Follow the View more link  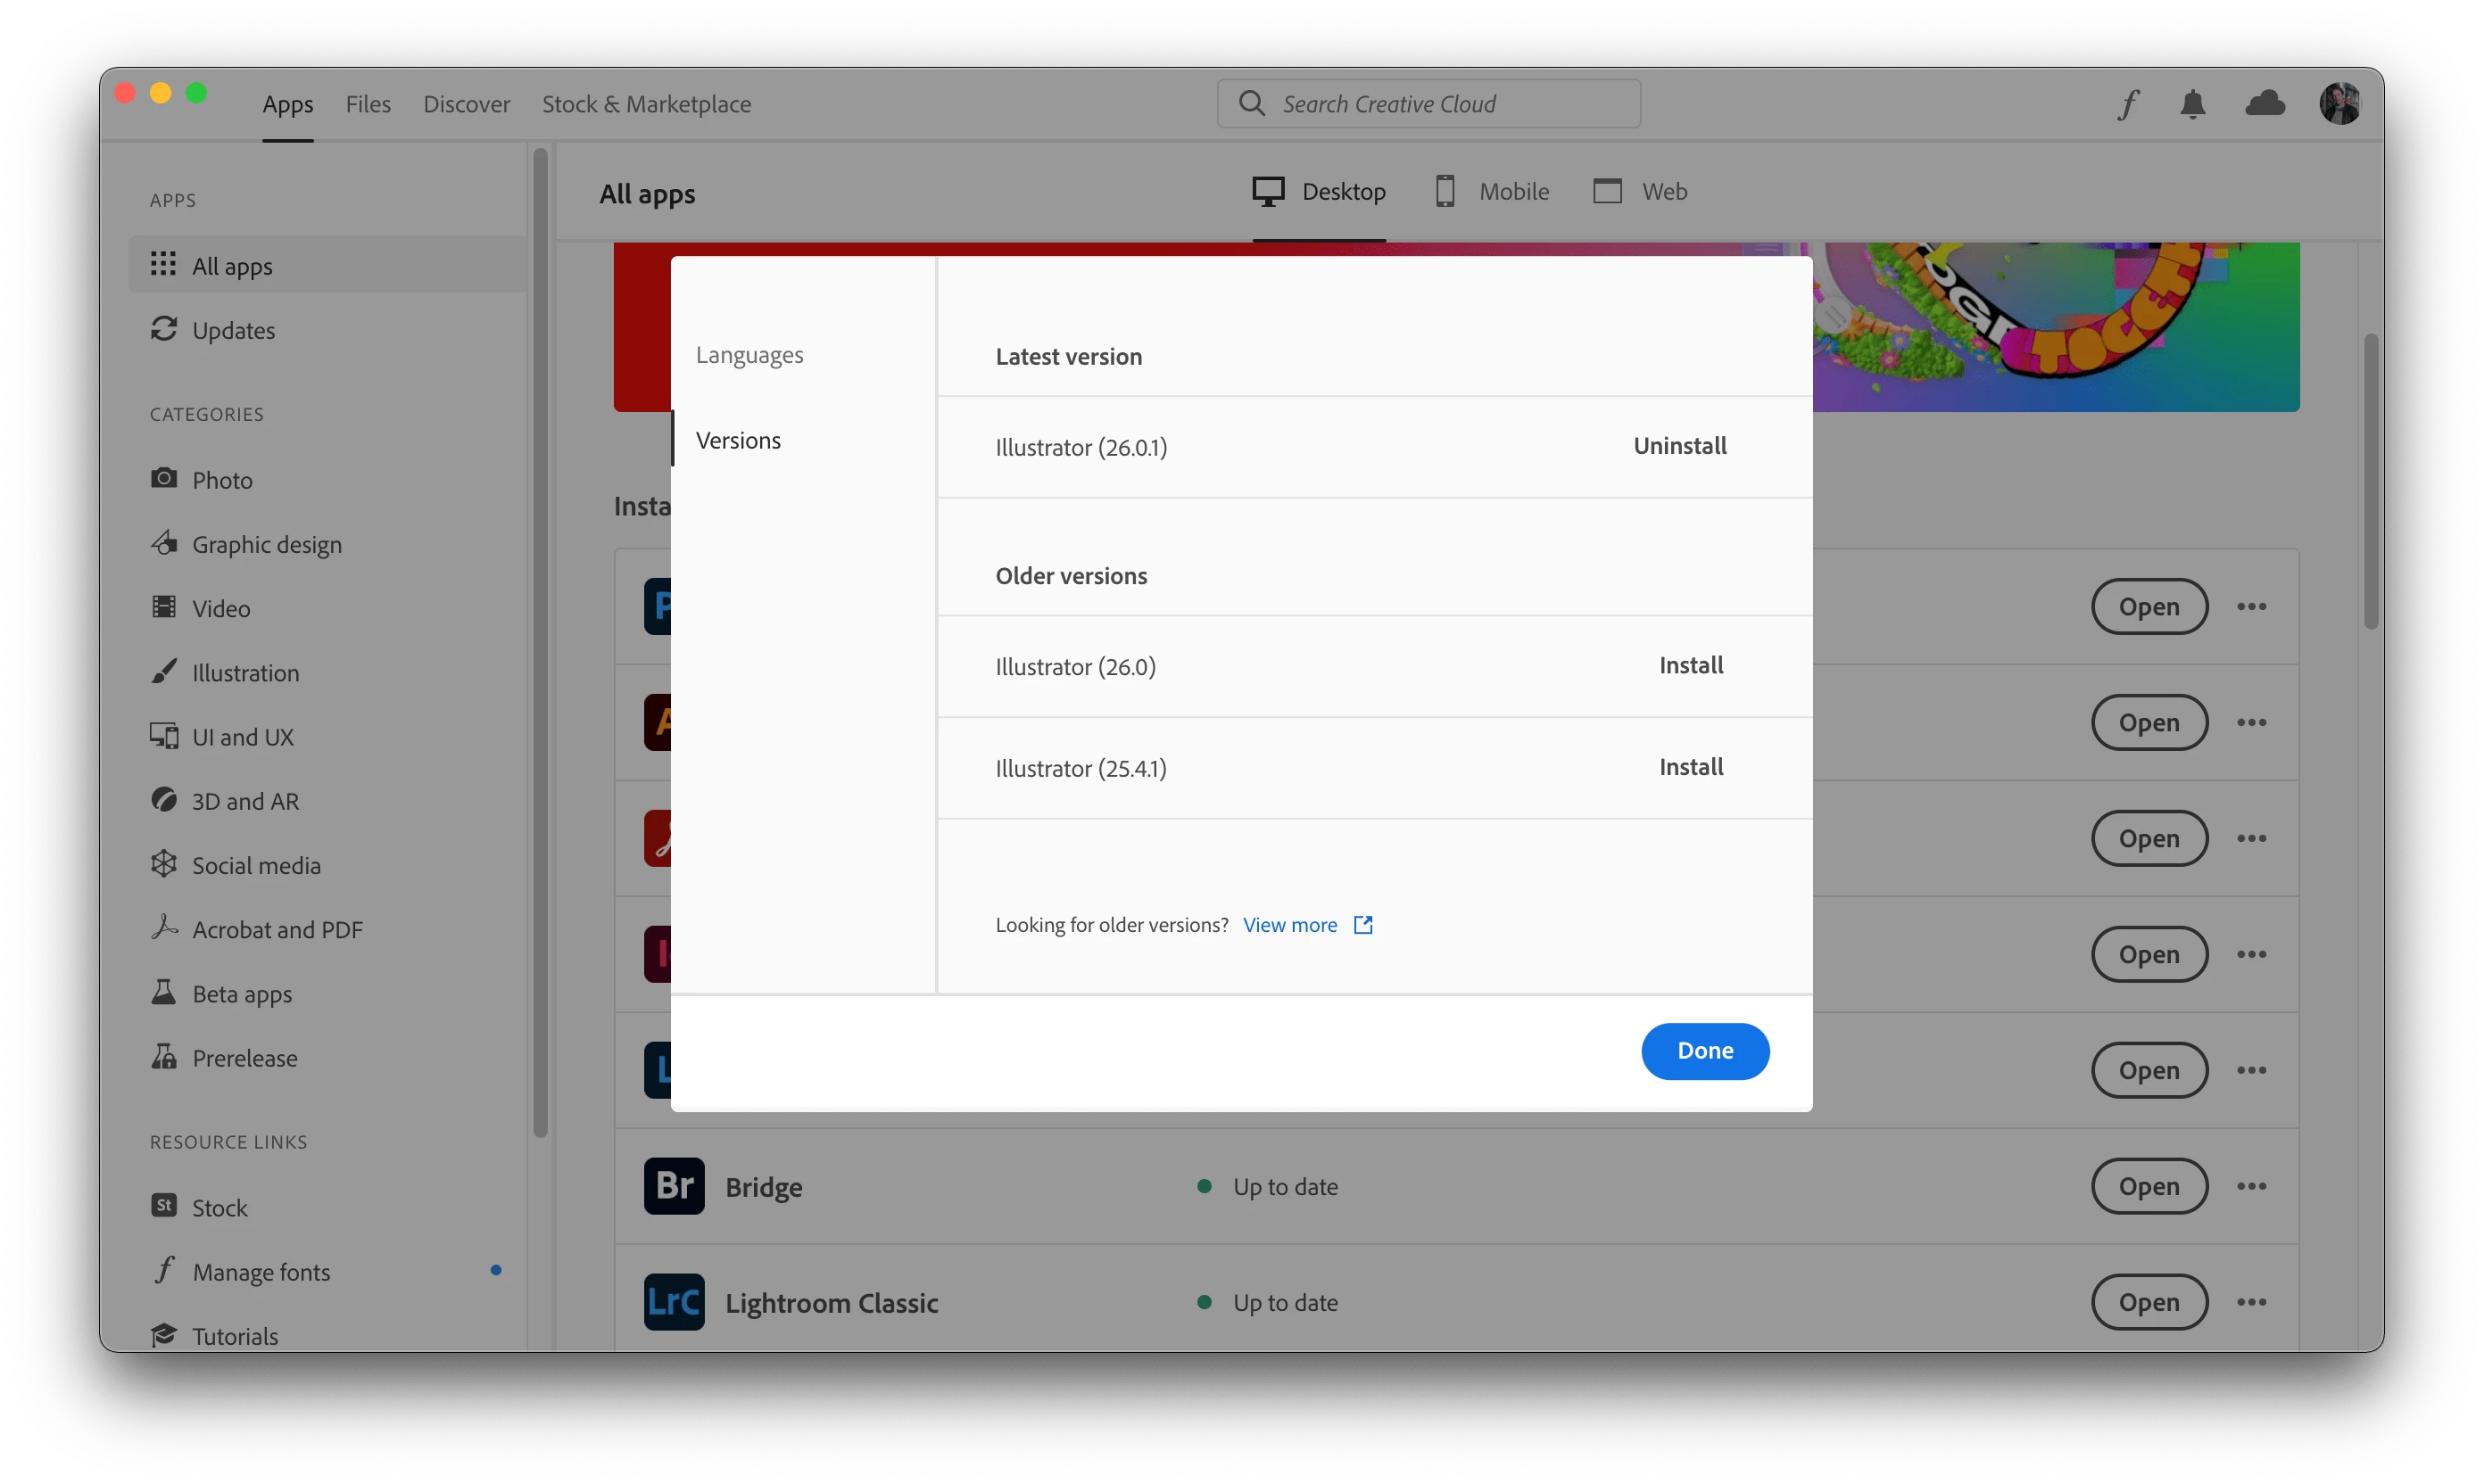pyautogui.click(x=1289, y=925)
